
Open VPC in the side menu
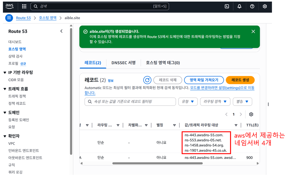[x=12, y=144]
